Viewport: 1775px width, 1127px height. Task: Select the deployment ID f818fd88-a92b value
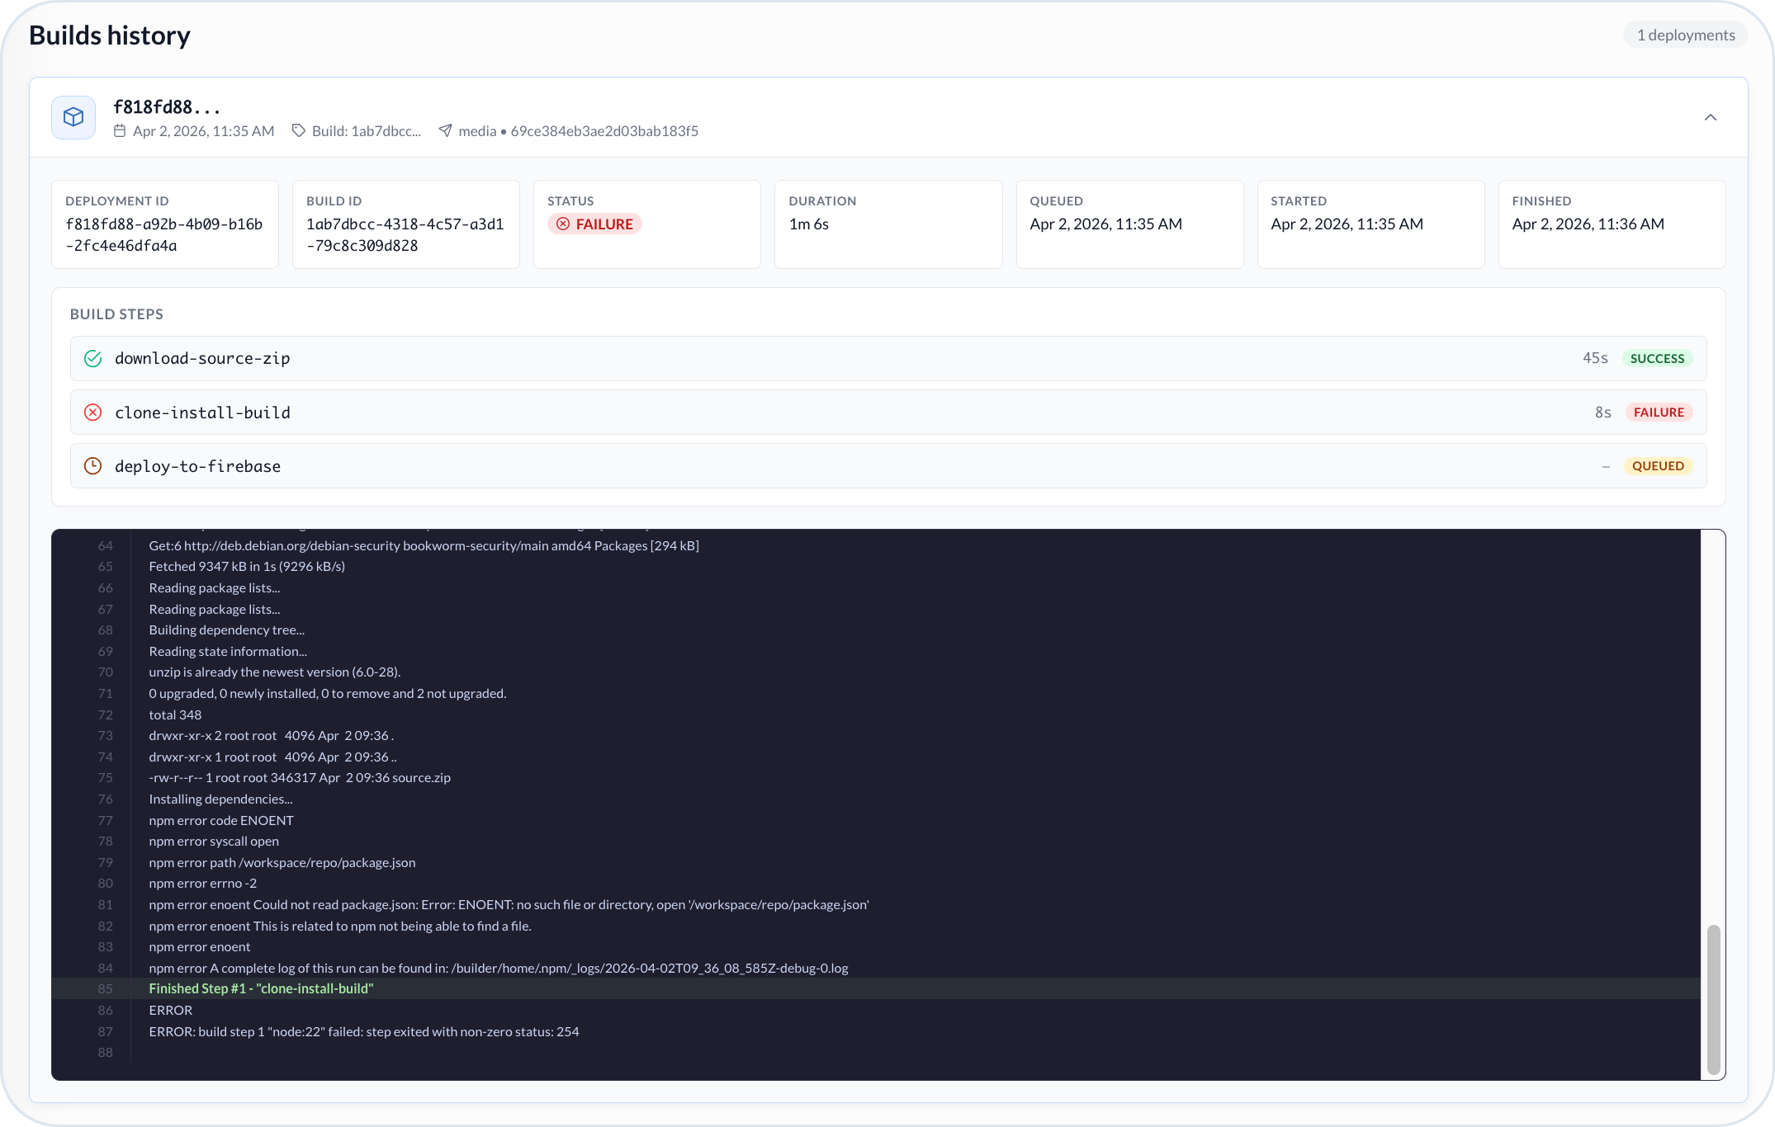coord(164,234)
